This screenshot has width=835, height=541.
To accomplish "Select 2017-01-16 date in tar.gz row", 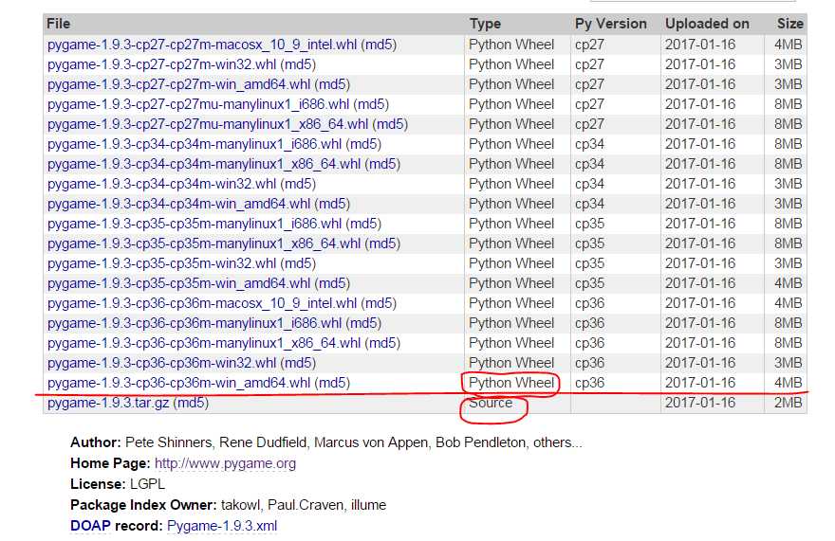I will click(700, 404).
